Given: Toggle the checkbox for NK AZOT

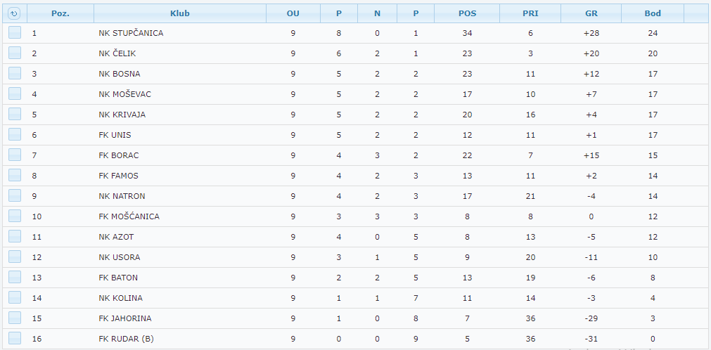Looking at the screenshot, I should coord(15,237).
